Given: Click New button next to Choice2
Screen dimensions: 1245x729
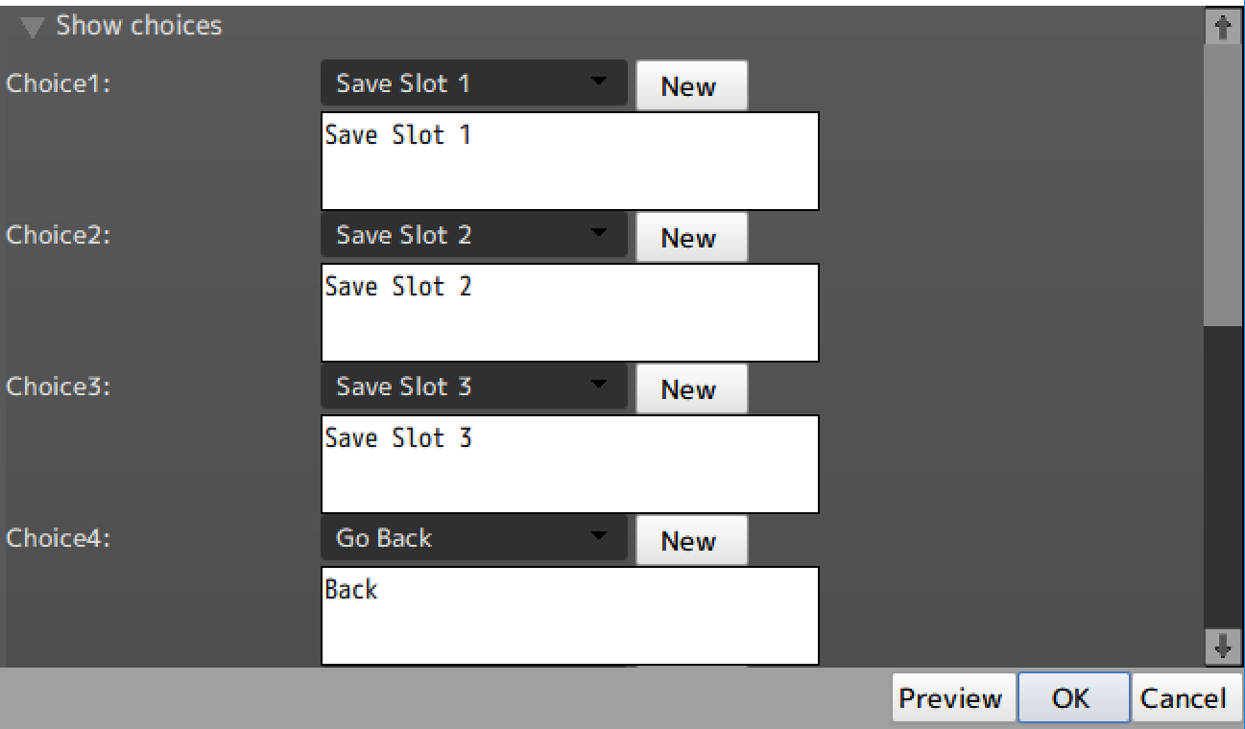Looking at the screenshot, I should [690, 238].
